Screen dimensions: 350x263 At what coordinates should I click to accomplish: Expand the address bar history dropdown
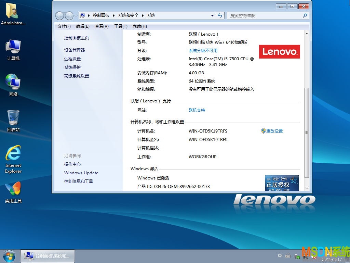pos(212,16)
